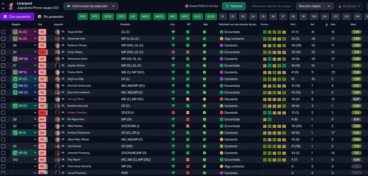Click match sharpness icon for Alexander Isak
Screen dimensions: 368x176
(x=188, y=39)
